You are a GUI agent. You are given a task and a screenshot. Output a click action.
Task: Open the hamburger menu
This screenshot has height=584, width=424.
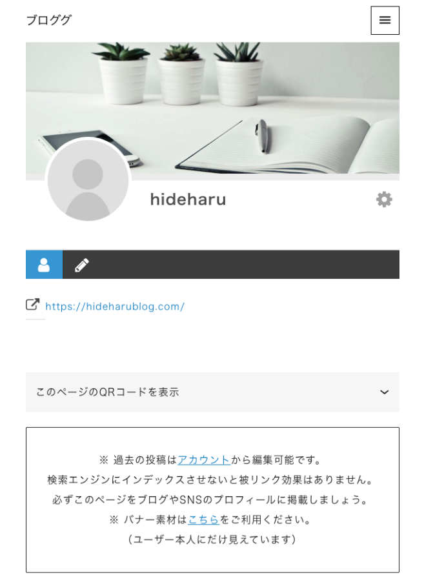tap(385, 20)
